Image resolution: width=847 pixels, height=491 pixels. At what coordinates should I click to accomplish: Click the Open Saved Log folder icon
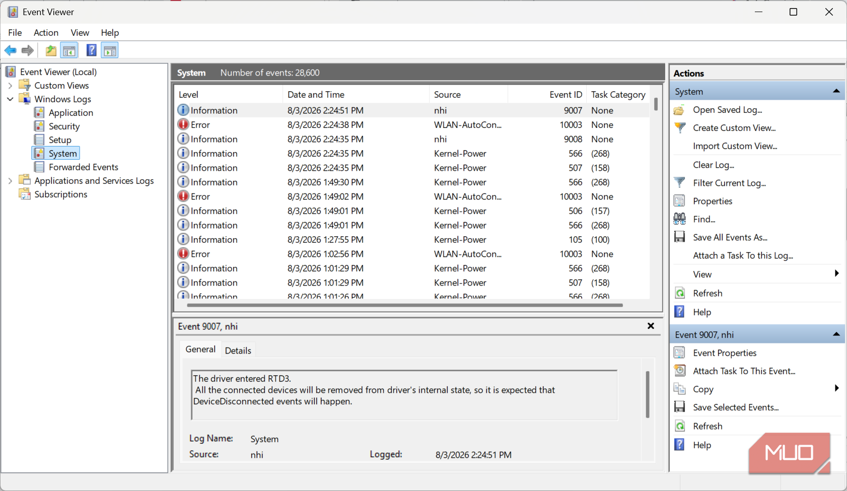[679, 110]
